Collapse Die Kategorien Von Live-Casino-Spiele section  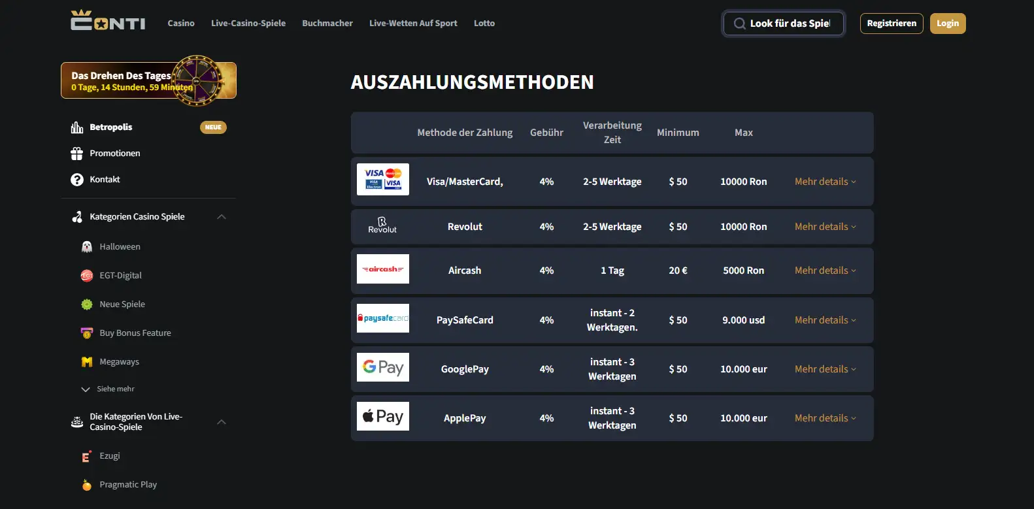coord(222,422)
